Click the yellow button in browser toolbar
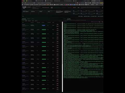 point(101,3)
